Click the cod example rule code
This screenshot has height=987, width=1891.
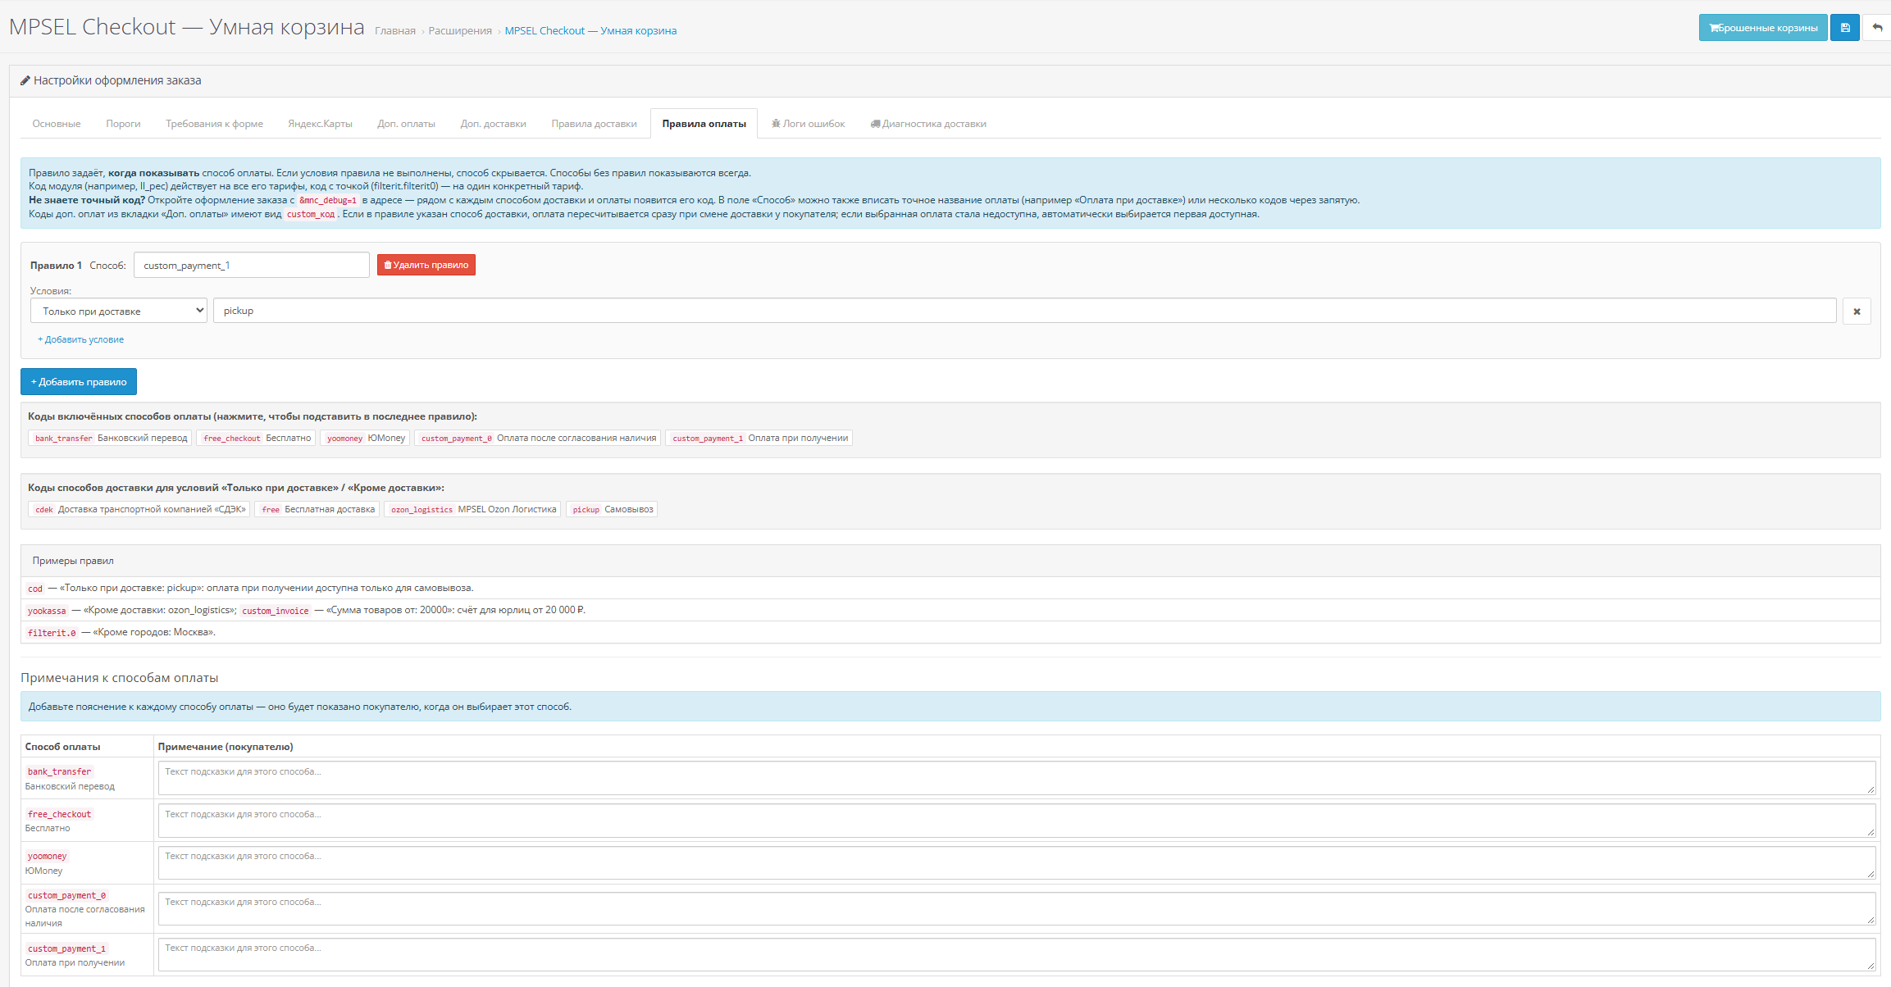(x=35, y=589)
